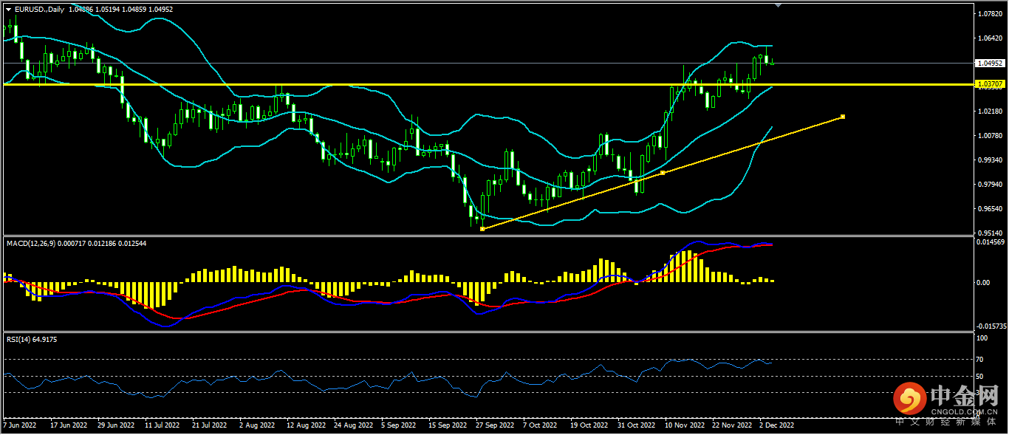Click the 2 Dec 2022 date label
Image resolution: width=1009 pixels, height=435 pixels.
776,425
